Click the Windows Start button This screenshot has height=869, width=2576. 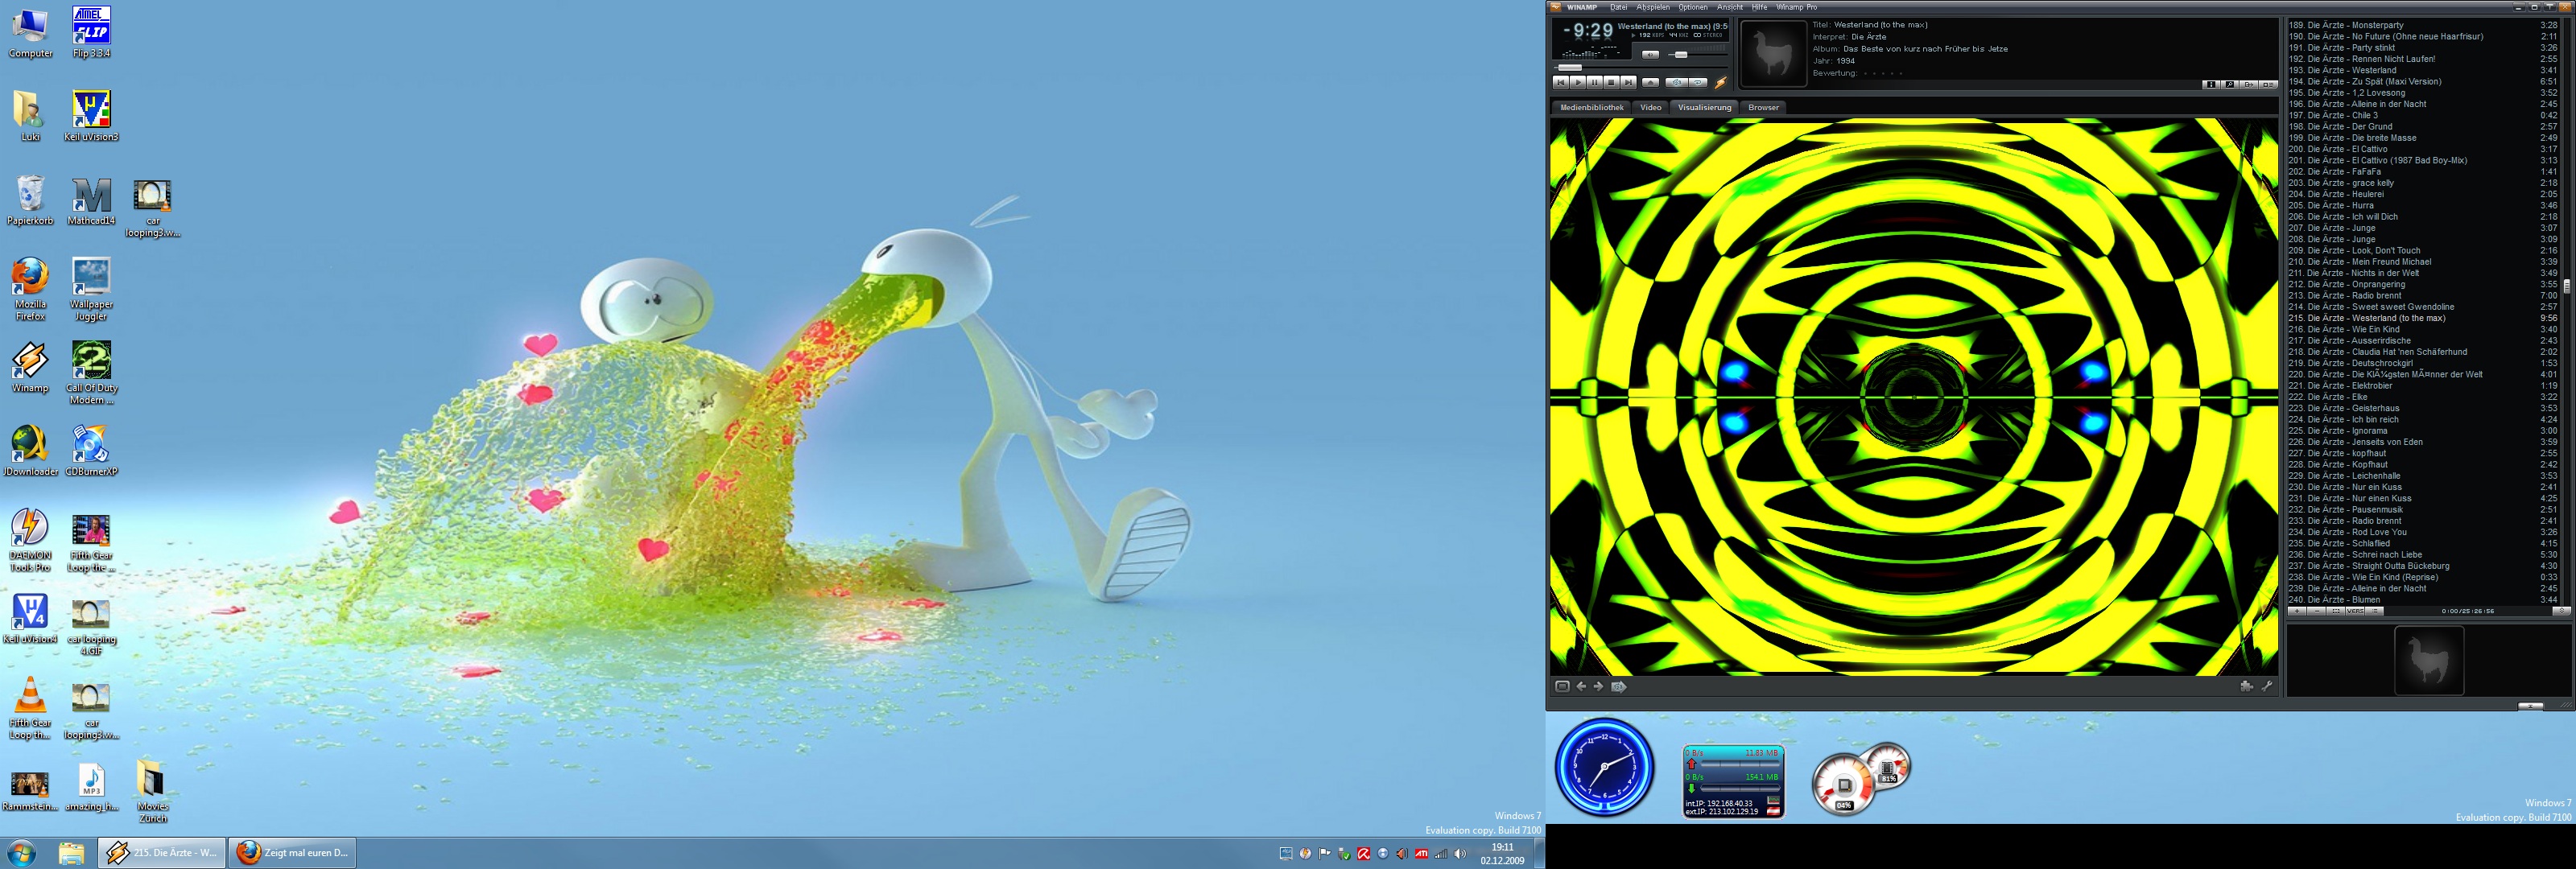click(21, 853)
